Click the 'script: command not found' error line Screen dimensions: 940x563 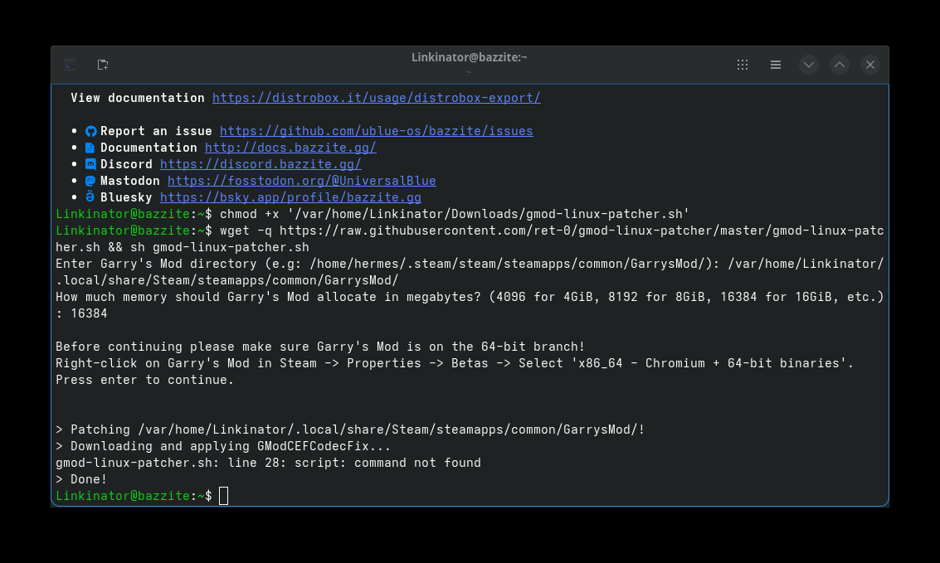(x=268, y=463)
